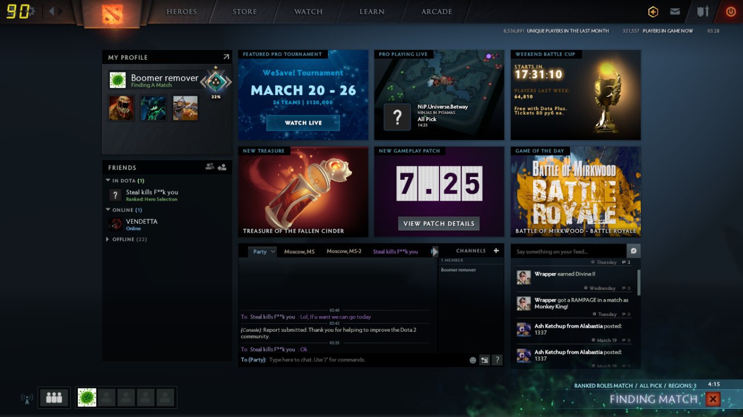This screenshot has width=743, height=417.
Task: Open the Dota 2 logo home button
Action: 111,13
